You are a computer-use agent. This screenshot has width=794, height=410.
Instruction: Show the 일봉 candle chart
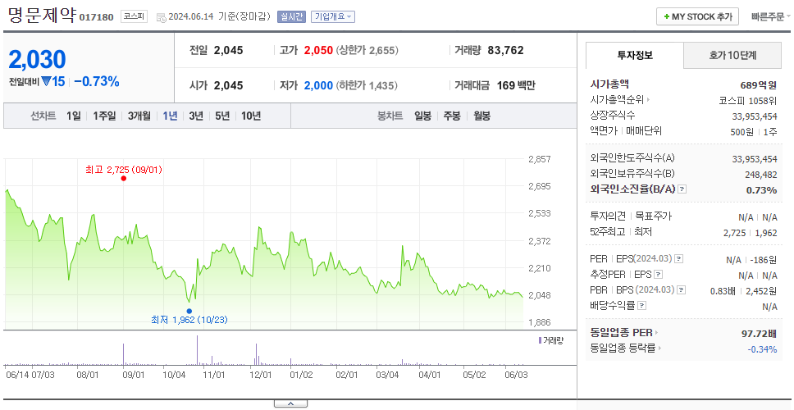[422, 116]
